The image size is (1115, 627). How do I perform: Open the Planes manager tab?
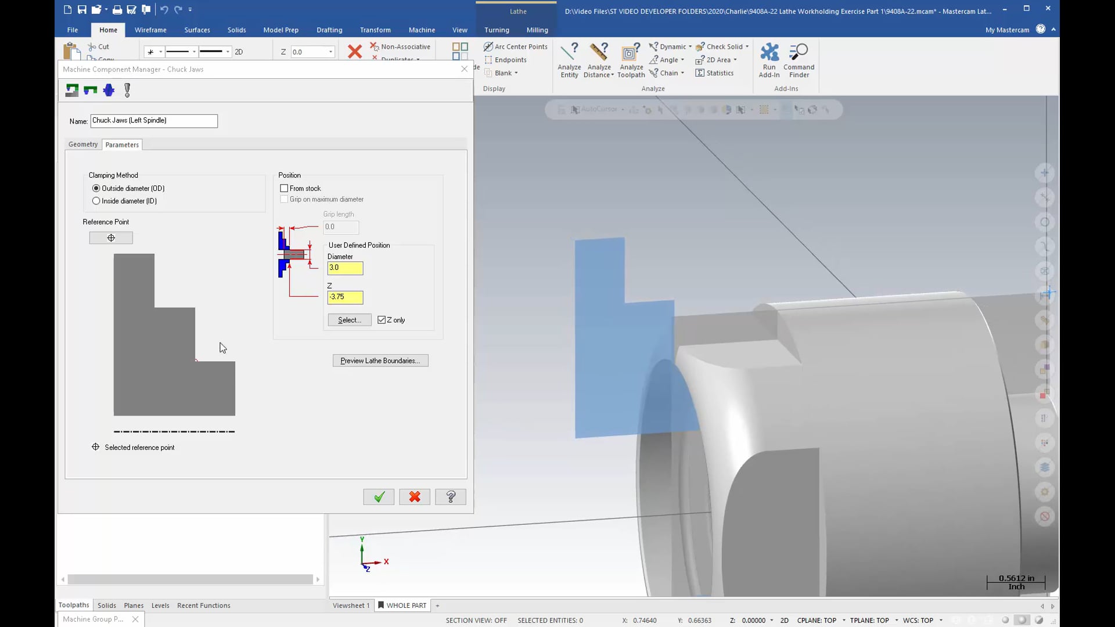pyautogui.click(x=134, y=606)
